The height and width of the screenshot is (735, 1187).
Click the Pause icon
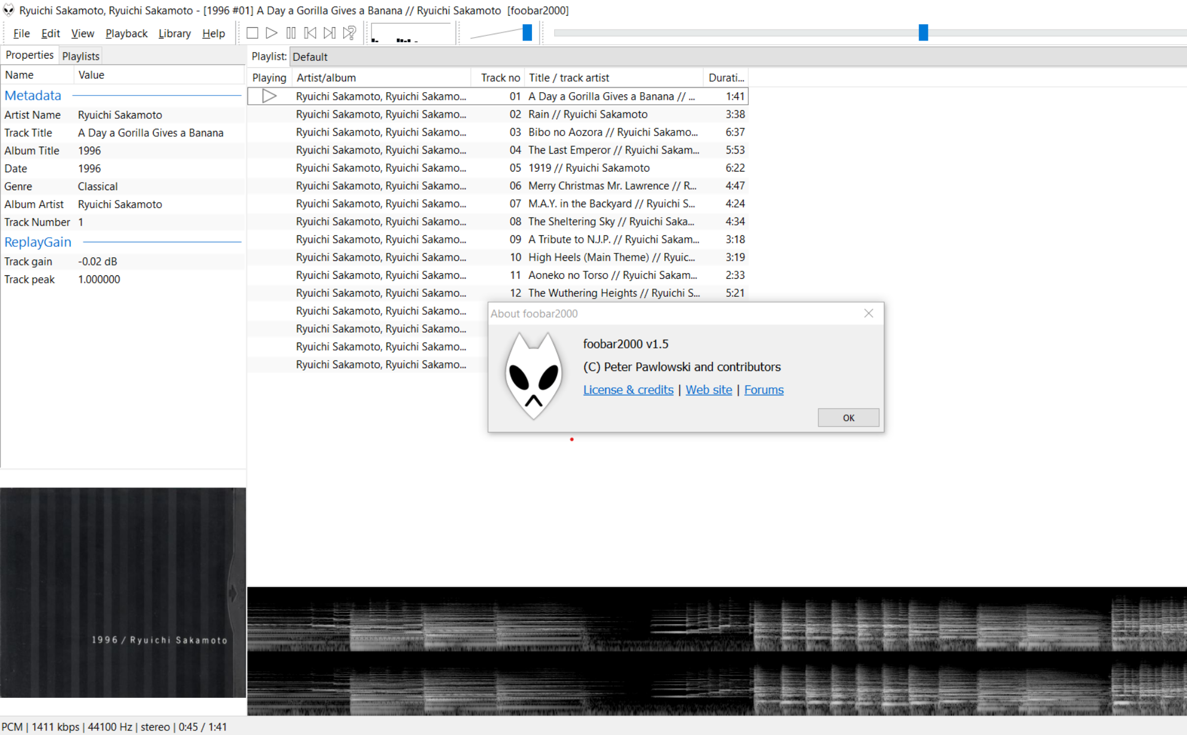[x=291, y=32]
